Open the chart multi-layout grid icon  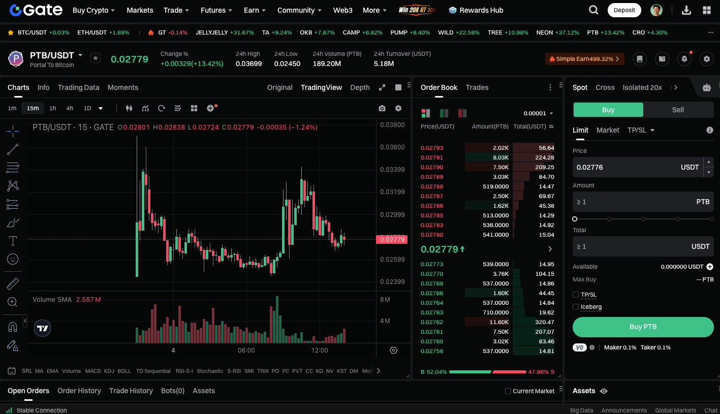tap(194, 108)
